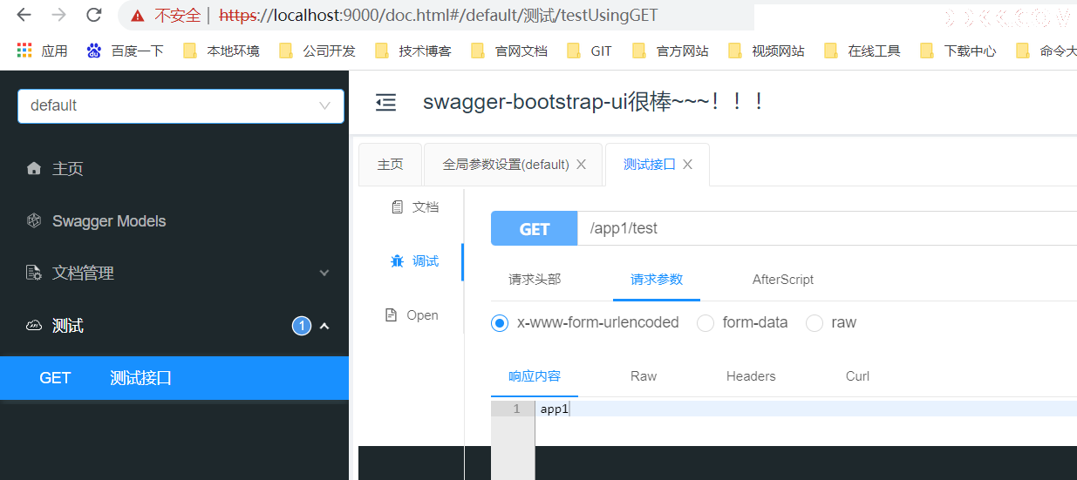Screen dimensions: 1077x480
Task: Open the 视频网站 bookmark folder
Action: point(767,51)
